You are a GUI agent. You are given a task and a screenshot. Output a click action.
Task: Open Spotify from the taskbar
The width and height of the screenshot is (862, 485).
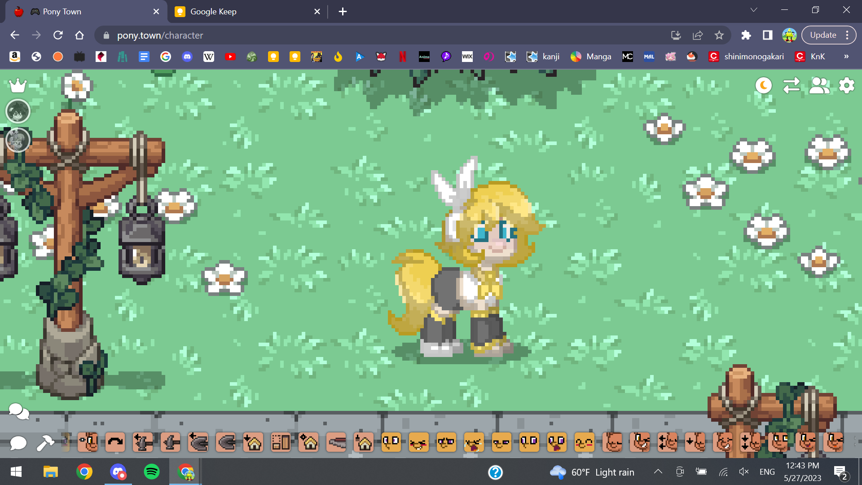pyautogui.click(x=152, y=472)
